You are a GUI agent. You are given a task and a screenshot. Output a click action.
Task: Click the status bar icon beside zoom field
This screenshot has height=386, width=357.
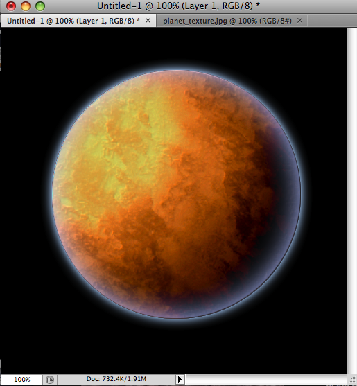click(x=50, y=379)
